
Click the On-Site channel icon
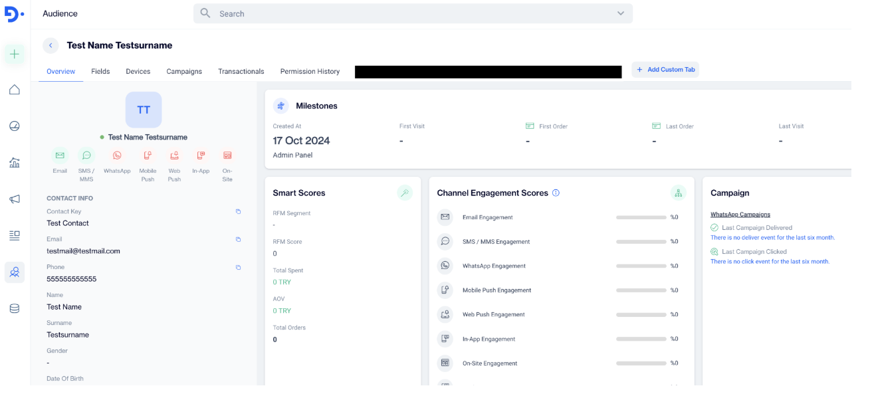pos(227,155)
